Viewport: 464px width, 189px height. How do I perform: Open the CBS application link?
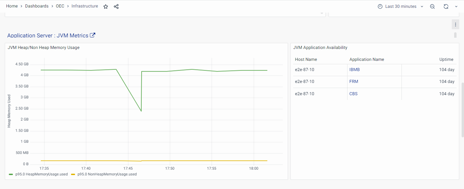(x=353, y=94)
